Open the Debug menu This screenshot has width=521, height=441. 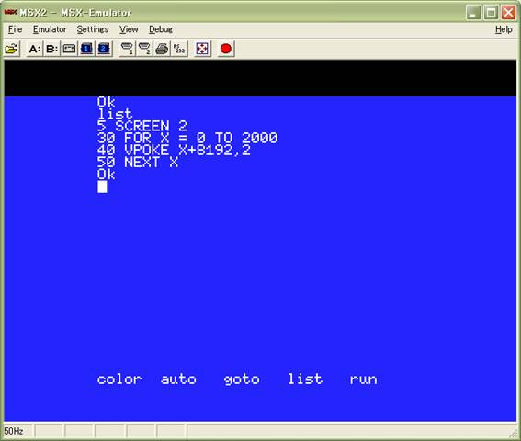tap(161, 29)
